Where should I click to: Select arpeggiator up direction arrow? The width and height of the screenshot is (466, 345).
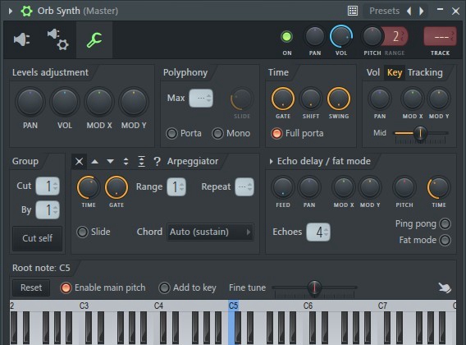(x=95, y=161)
